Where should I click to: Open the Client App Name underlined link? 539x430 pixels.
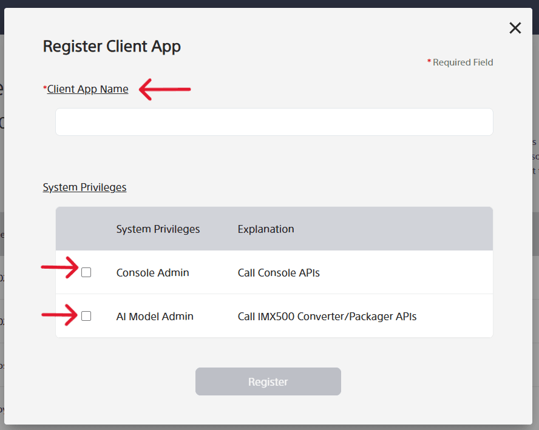coord(87,89)
